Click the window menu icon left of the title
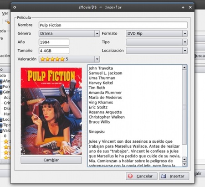205x187 pixels. click(x=15, y=7)
